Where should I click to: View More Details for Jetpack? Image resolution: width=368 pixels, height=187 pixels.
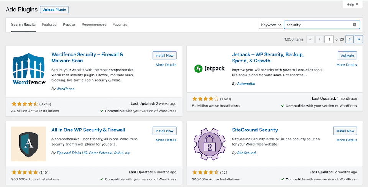coord(347,65)
